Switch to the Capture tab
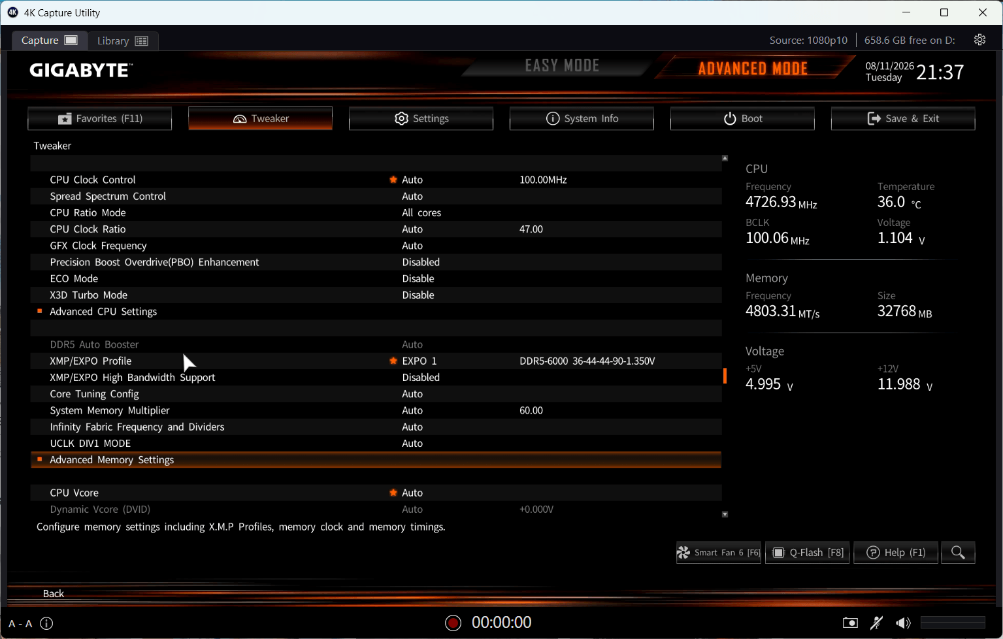This screenshot has width=1003, height=639. coord(50,41)
